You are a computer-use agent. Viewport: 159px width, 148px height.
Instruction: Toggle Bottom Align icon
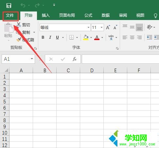tap(139, 28)
